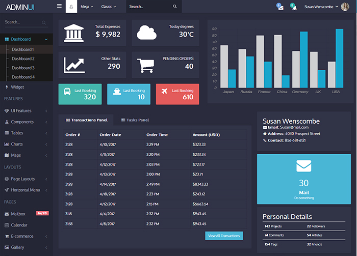The width and height of the screenshot is (357, 256).
Task: Click the line chart icon on Other Stats
Action: point(74,65)
